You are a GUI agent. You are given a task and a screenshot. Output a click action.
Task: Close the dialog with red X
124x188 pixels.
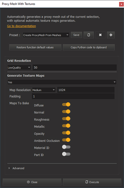121,4
